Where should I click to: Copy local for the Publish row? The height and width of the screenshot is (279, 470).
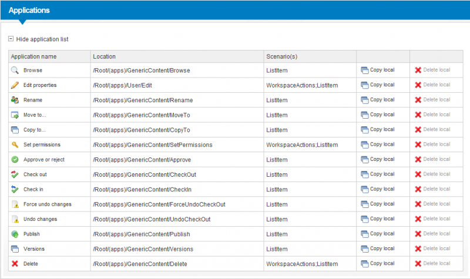[378, 233]
